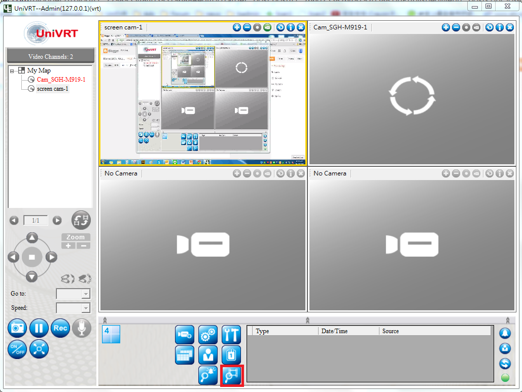
Task: Click the Type column header
Action: tap(285, 331)
